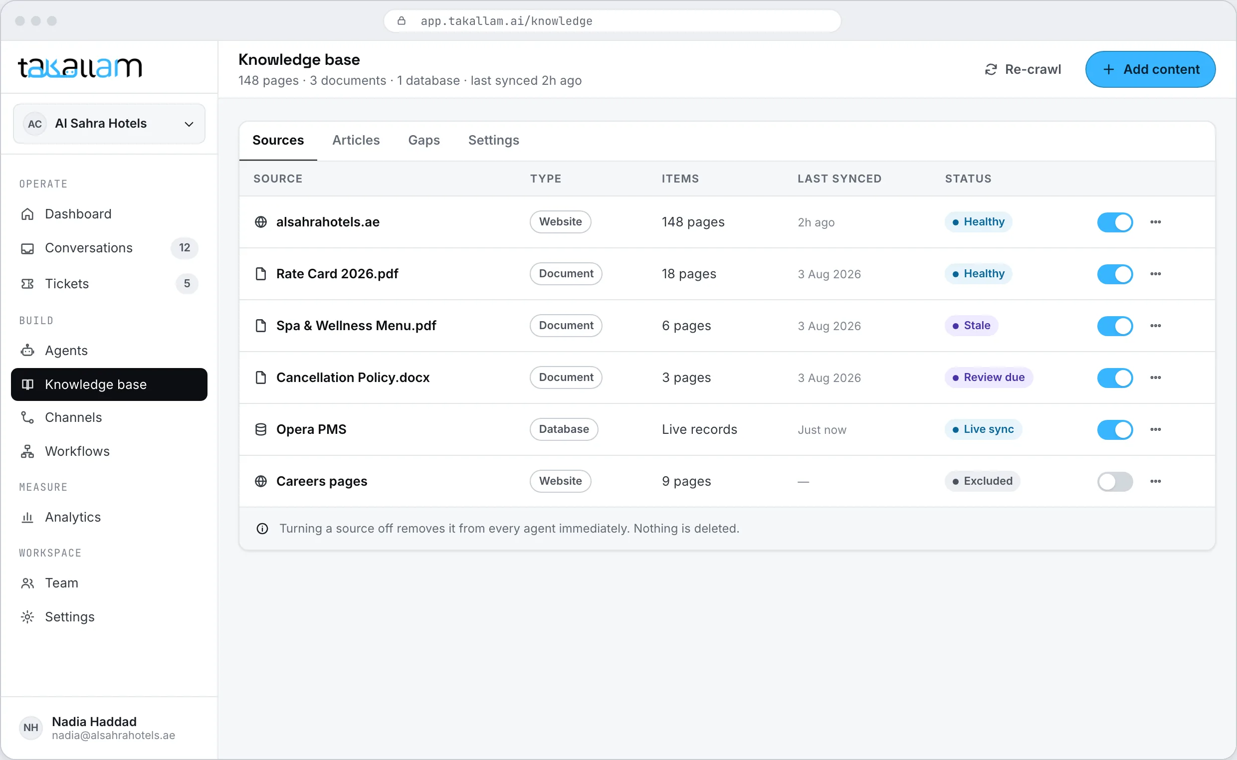Open the Agents page
1237x760 pixels.
(x=109, y=351)
